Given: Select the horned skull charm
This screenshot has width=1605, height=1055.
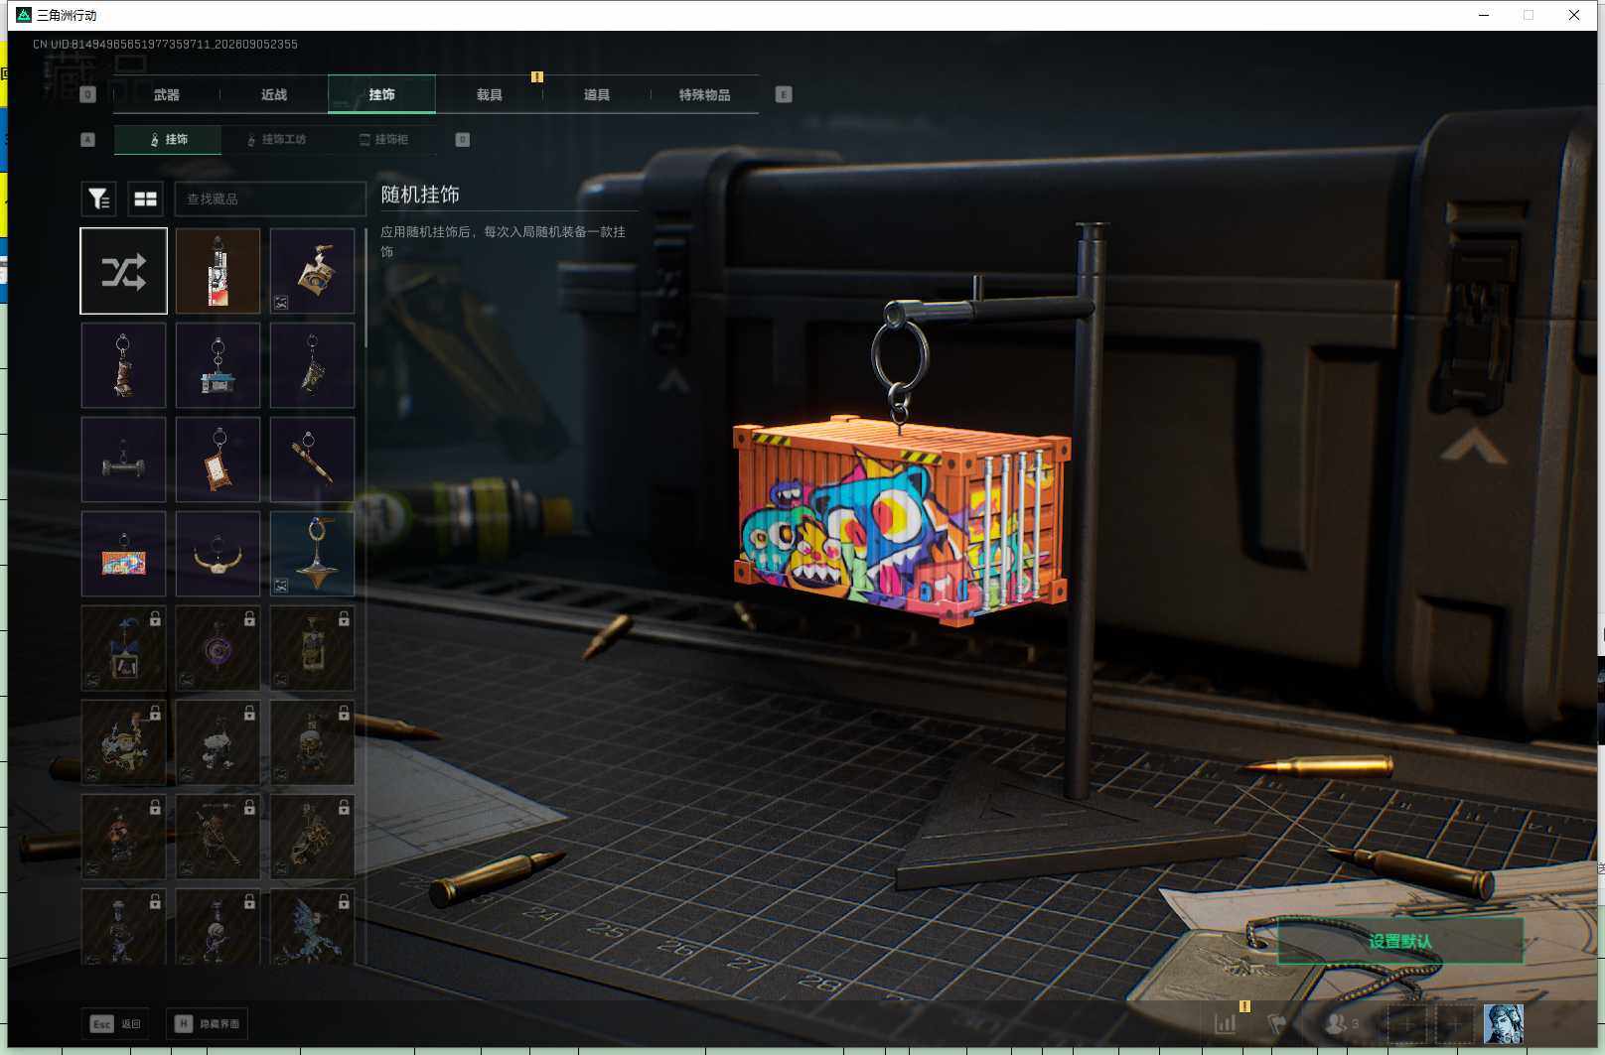Looking at the screenshot, I should [219, 554].
